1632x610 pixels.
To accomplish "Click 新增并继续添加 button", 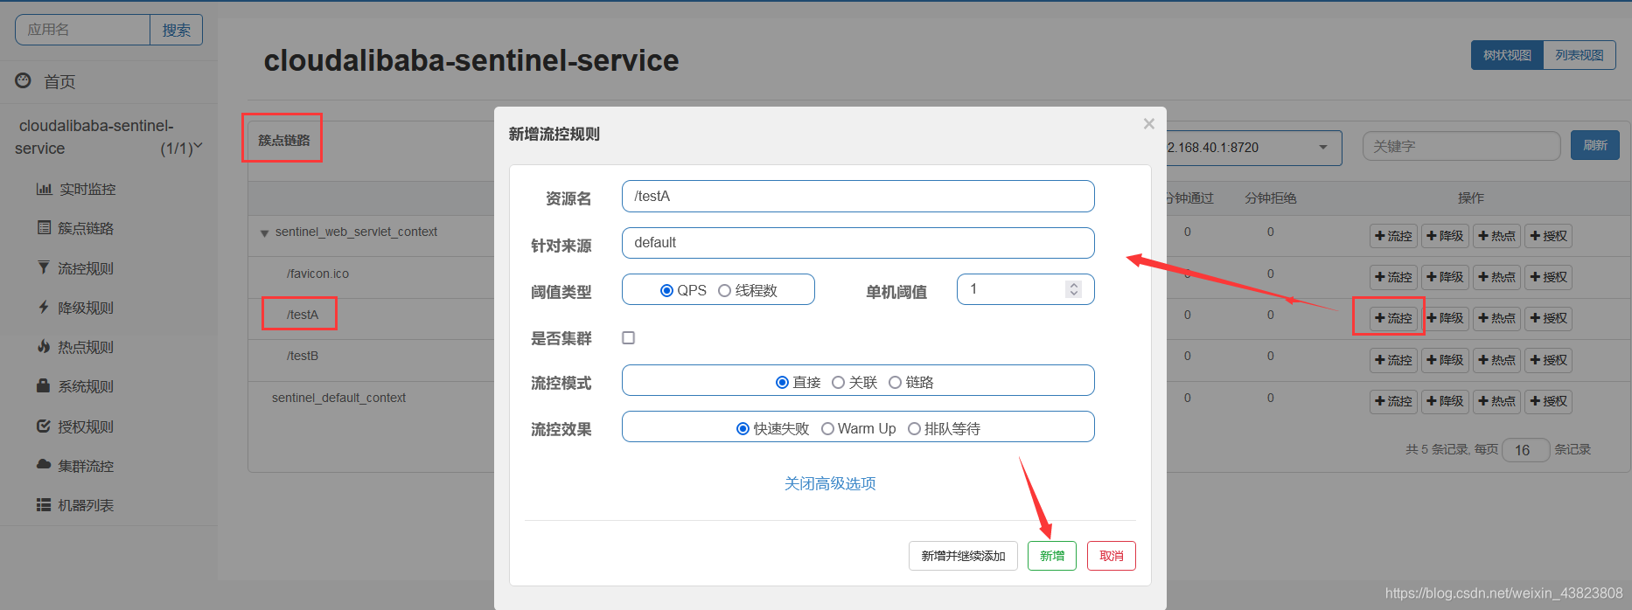I will (x=963, y=556).
